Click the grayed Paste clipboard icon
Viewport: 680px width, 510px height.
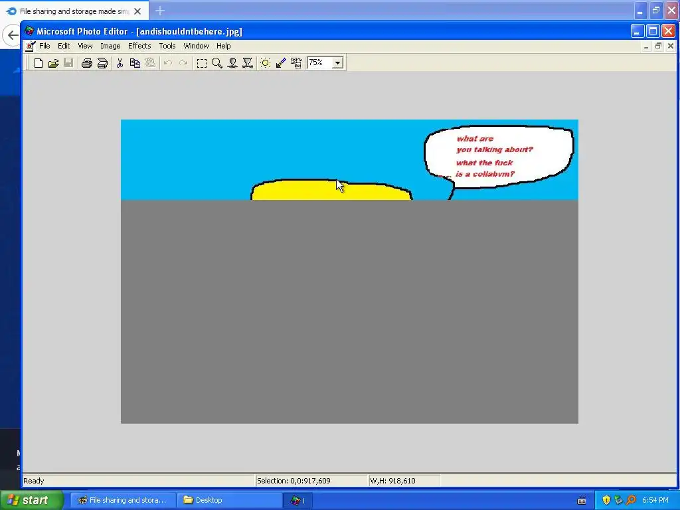tap(150, 63)
